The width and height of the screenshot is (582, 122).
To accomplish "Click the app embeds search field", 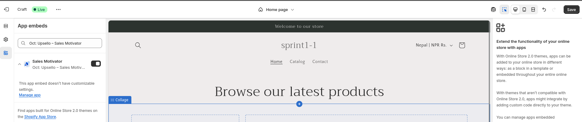I will (60, 43).
